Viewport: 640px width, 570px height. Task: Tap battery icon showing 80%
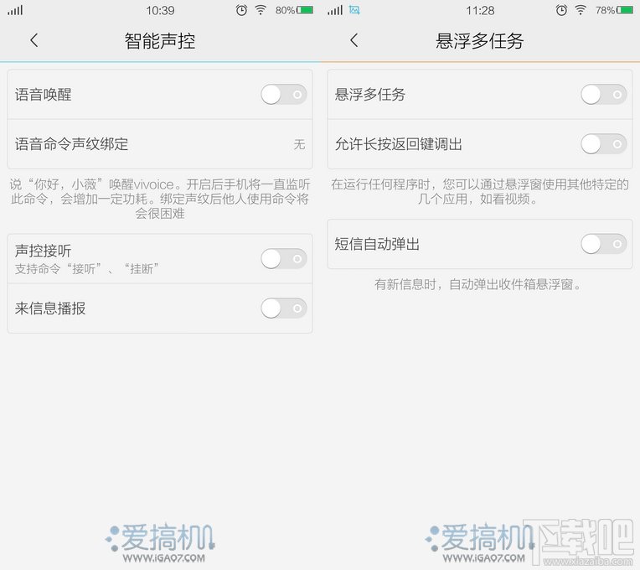[305, 10]
